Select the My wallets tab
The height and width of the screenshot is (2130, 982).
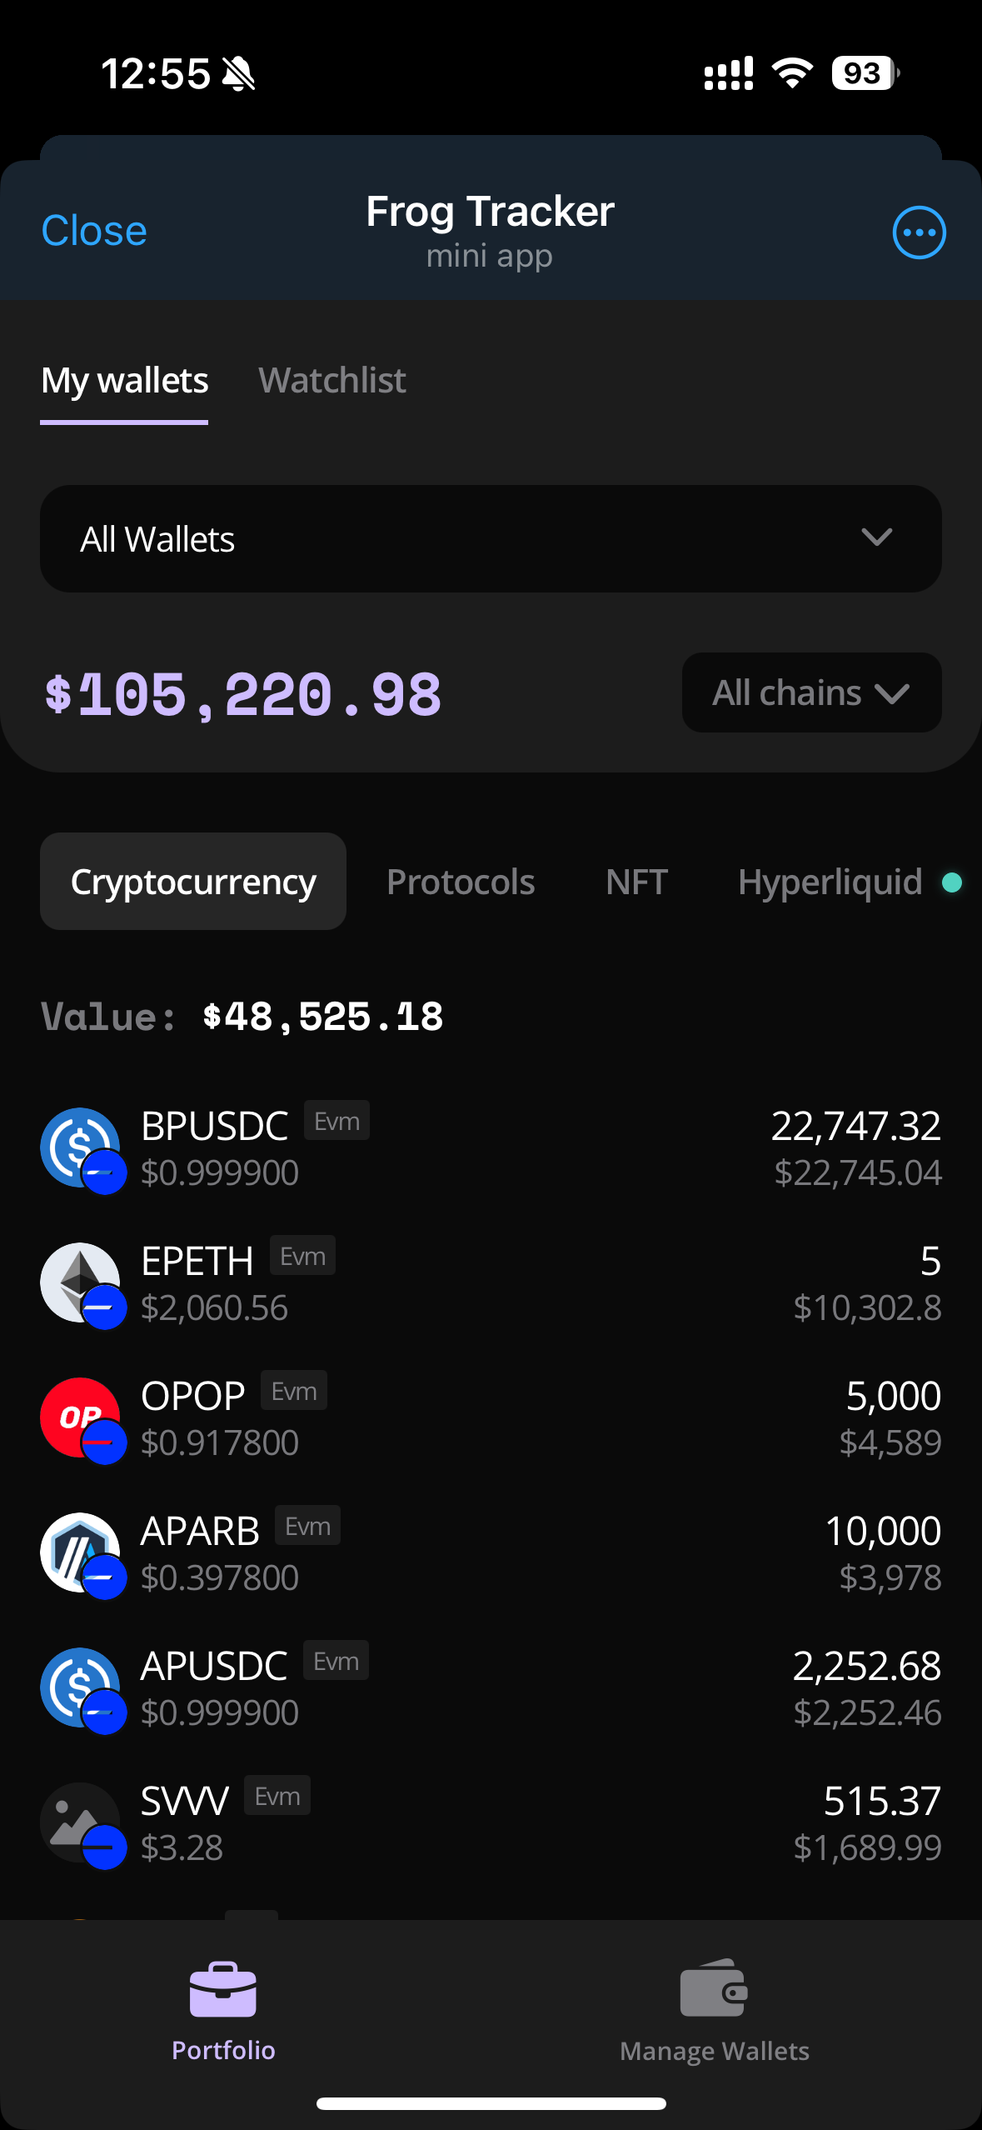point(125,381)
